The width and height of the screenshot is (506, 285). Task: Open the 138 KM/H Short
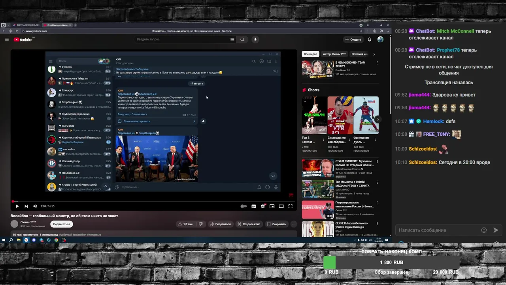(314, 115)
